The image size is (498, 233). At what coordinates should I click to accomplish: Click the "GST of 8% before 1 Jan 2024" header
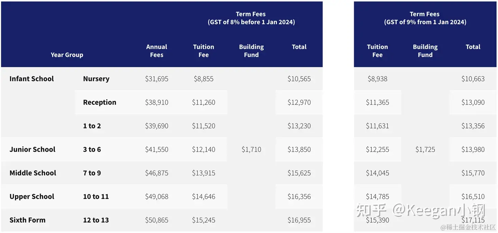tap(251, 22)
